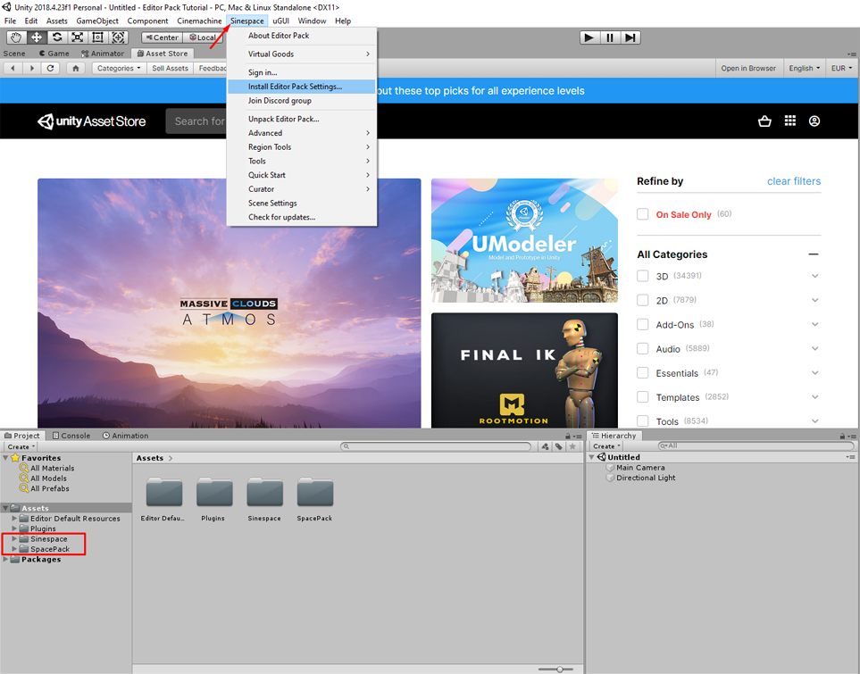860x674 pixels.
Task: Toggle Local handle rotation button
Action: 203,37
